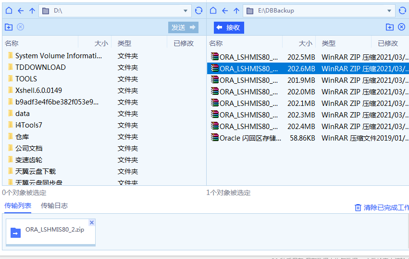Viewport: 409px width, 259px height.
Task: Create new folder in left pane
Action: point(8,27)
